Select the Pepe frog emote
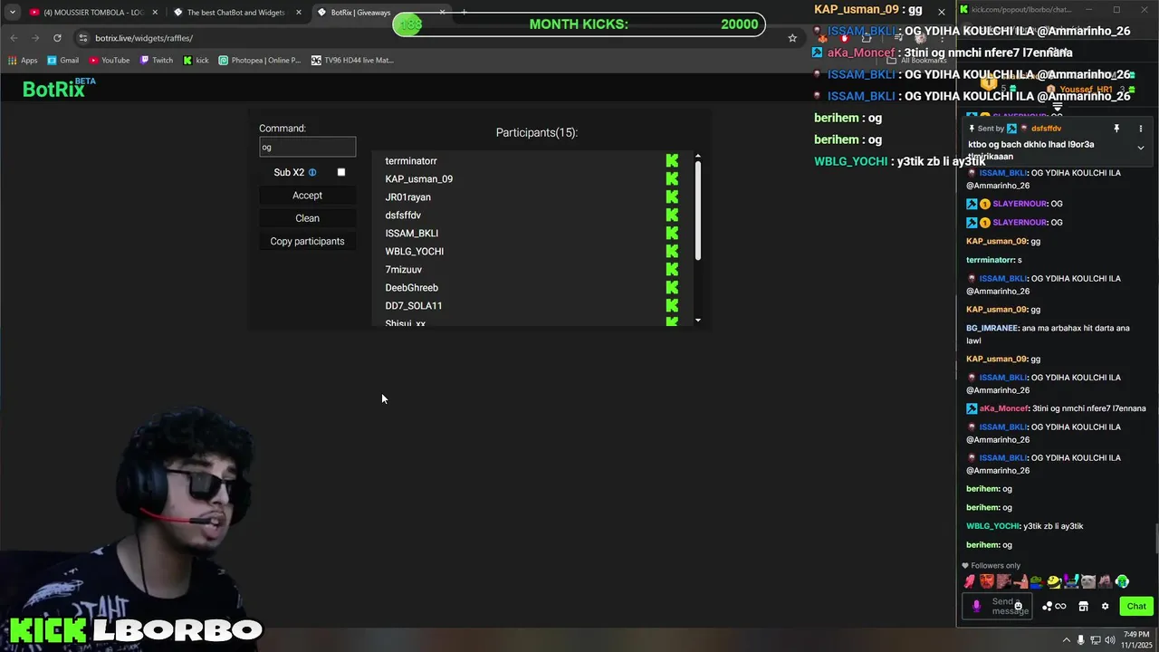 [1037, 581]
